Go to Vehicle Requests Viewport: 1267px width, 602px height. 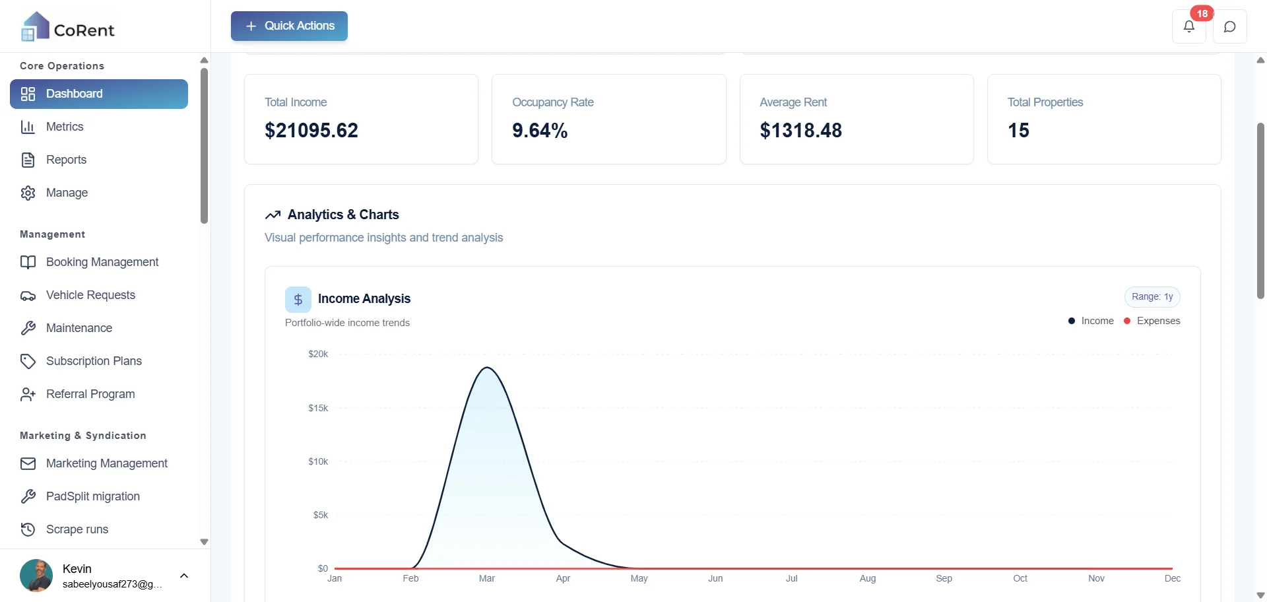99,295
